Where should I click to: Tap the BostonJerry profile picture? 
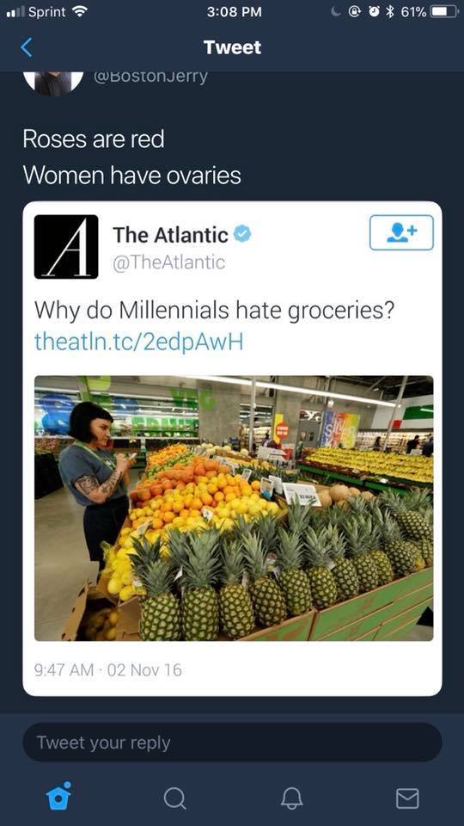53,83
